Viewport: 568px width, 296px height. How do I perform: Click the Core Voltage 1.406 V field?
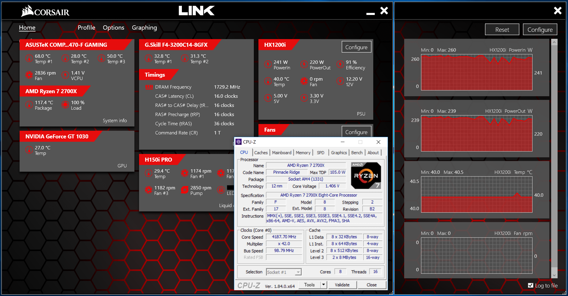point(332,186)
